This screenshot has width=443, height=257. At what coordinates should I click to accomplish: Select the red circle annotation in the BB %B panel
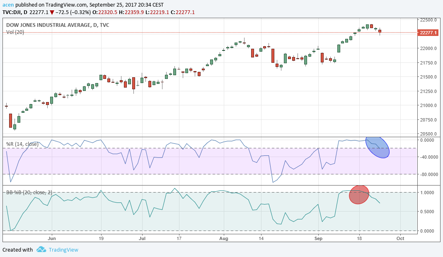359,194
